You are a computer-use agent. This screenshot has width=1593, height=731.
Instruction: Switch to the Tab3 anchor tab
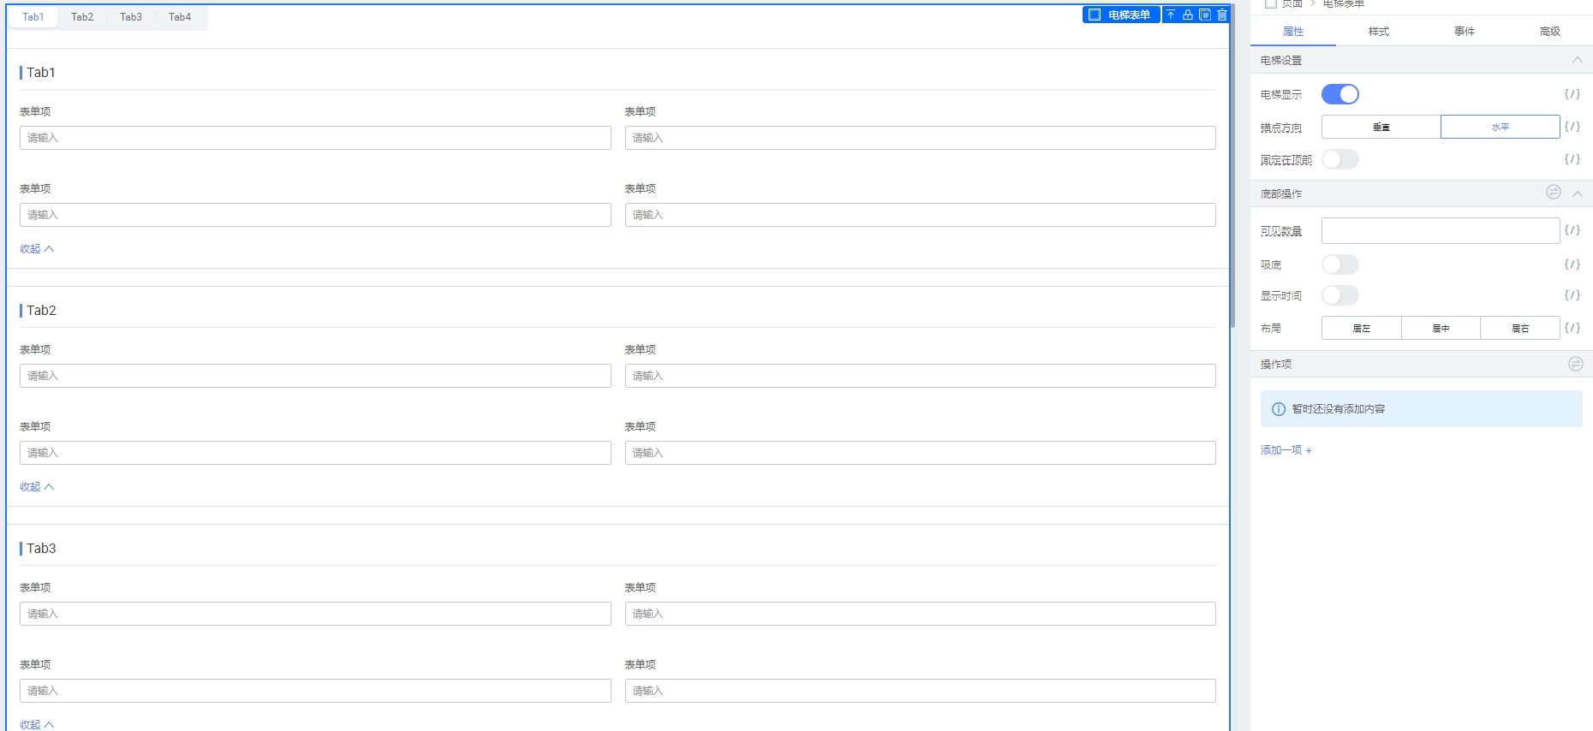[131, 17]
